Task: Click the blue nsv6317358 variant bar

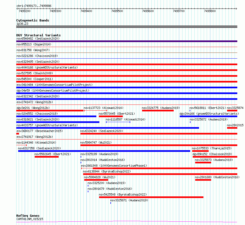Action: (104, 151)
